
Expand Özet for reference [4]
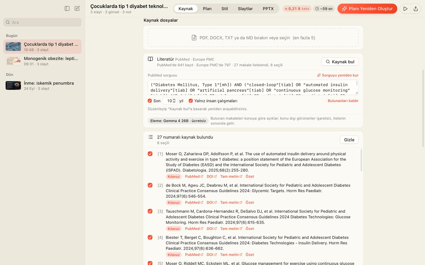click(250, 255)
